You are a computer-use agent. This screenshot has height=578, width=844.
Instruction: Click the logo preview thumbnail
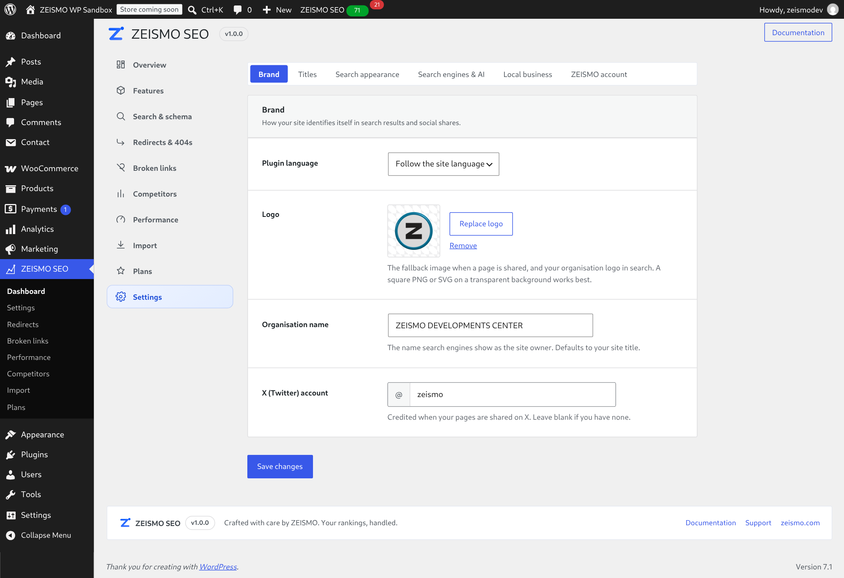pos(413,231)
